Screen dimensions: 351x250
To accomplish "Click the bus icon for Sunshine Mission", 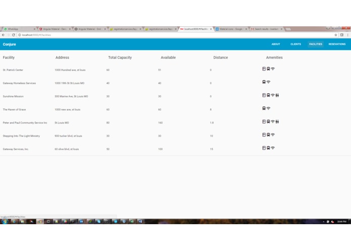I will (x=268, y=95).
